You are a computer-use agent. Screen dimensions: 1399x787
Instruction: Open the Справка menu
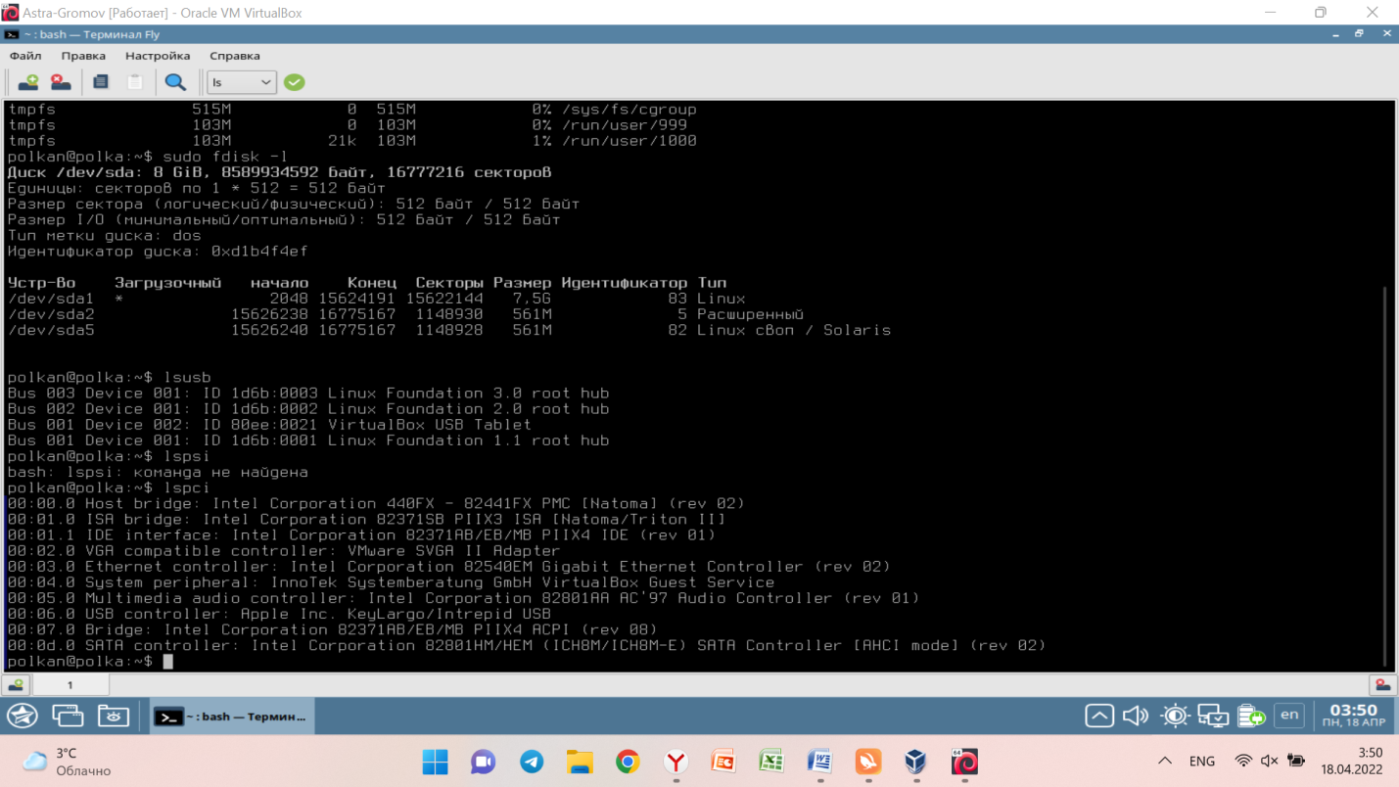(235, 56)
